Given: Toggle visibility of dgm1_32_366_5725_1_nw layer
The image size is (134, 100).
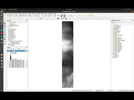Looking at the screenshot, I should (x=9, y=62).
